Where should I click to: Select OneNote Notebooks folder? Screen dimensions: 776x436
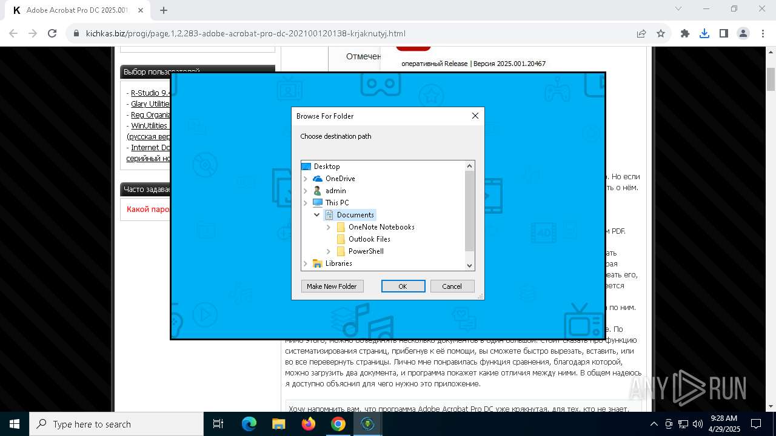point(381,227)
